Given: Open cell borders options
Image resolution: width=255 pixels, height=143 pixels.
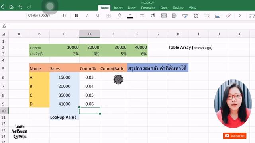Looking at the screenshot, I should click(x=108, y=15).
